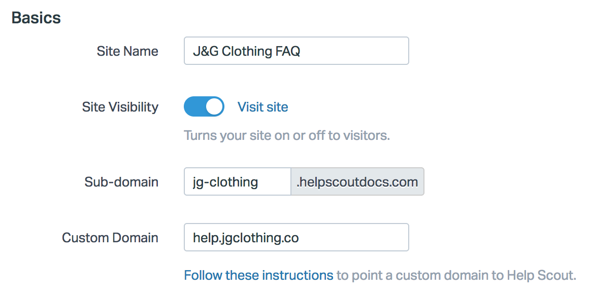Click the white knob of the visibility toggle
The height and width of the screenshot is (296, 591).
215,107
